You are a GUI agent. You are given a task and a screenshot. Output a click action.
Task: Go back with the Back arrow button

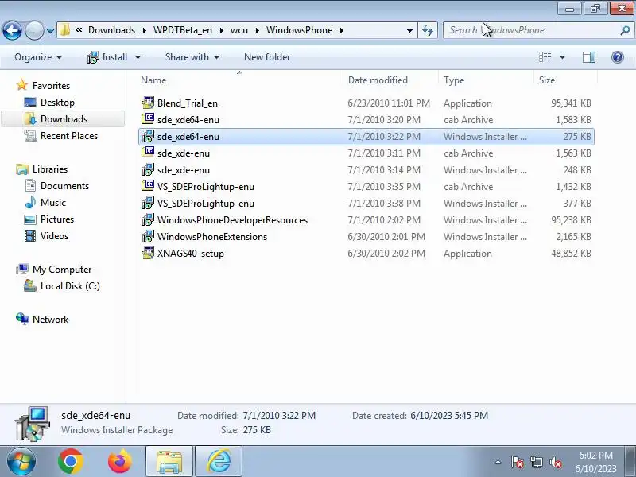click(x=12, y=30)
